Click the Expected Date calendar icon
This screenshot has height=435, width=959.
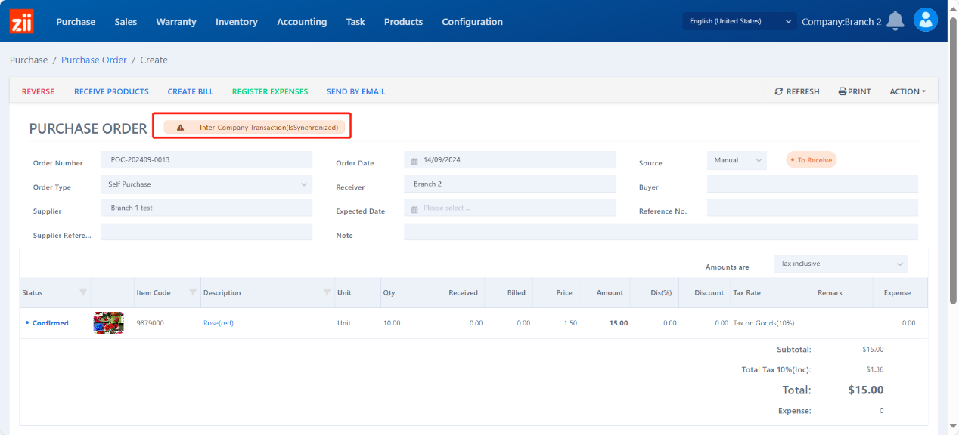click(415, 208)
